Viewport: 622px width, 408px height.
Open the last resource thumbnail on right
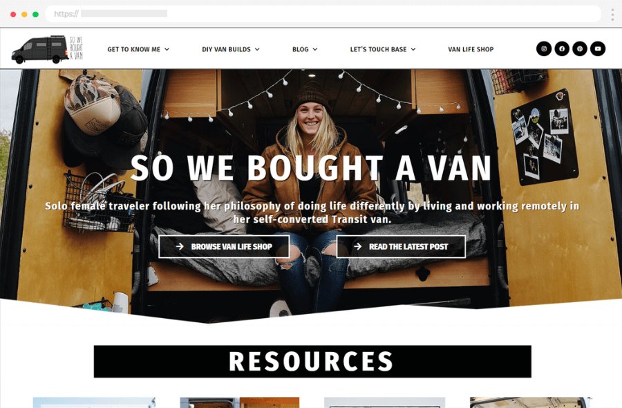pyautogui.click(x=530, y=402)
